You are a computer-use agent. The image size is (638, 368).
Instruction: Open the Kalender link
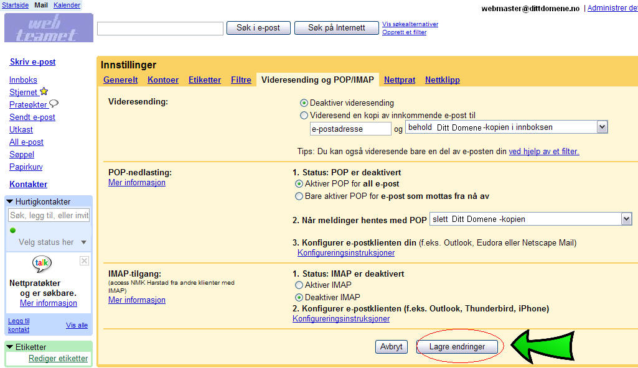[67, 5]
